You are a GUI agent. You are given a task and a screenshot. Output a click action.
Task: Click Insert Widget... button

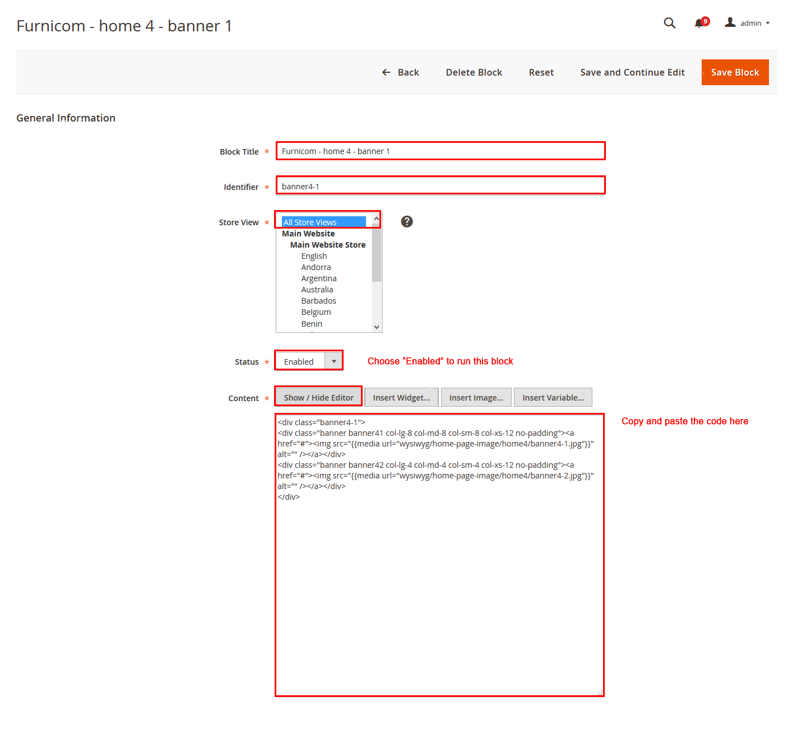click(401, 397)
